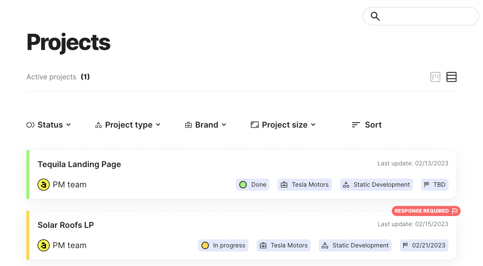
Task: Click 'Last update: 02/13/2023' text
Action: (413, 163)
